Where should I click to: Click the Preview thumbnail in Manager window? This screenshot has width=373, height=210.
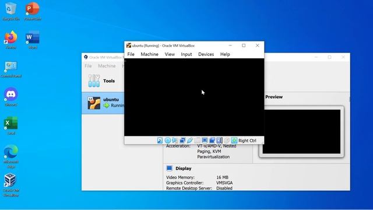point(301,131)
